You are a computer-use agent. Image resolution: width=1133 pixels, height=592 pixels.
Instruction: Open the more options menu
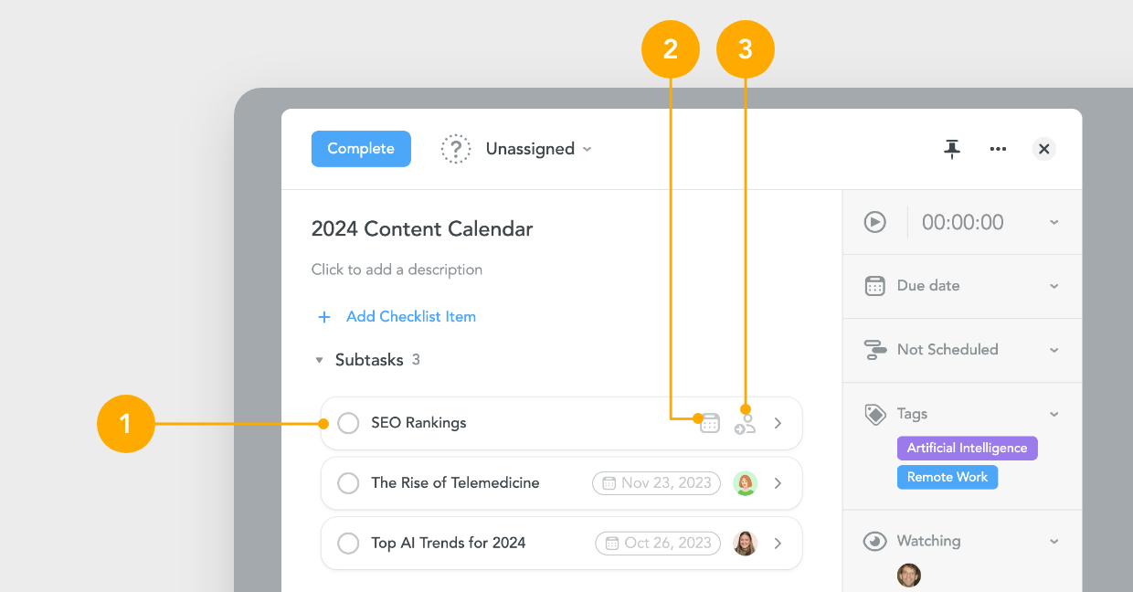coord(998,148)
